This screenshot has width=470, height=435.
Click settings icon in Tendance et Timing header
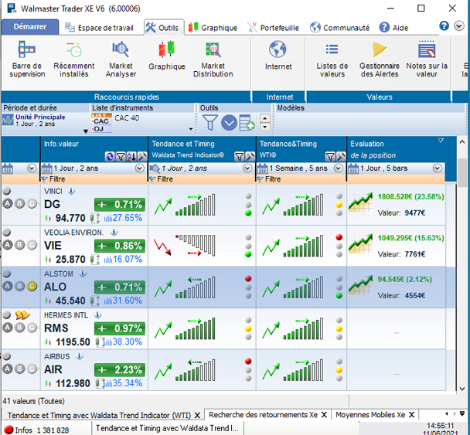250,156
